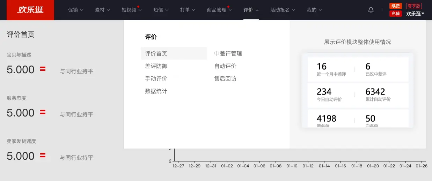The image size is (432, 181).
Task: Click the red 充值 badge
Action: 395,14
